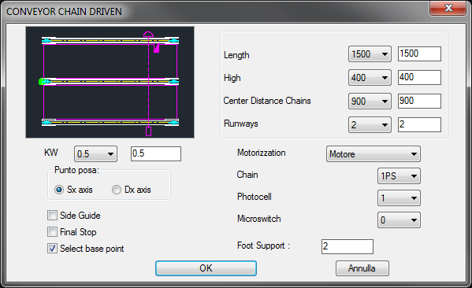Expand the Runways dropdown
The image size is (472, 288).
(370, 124)
